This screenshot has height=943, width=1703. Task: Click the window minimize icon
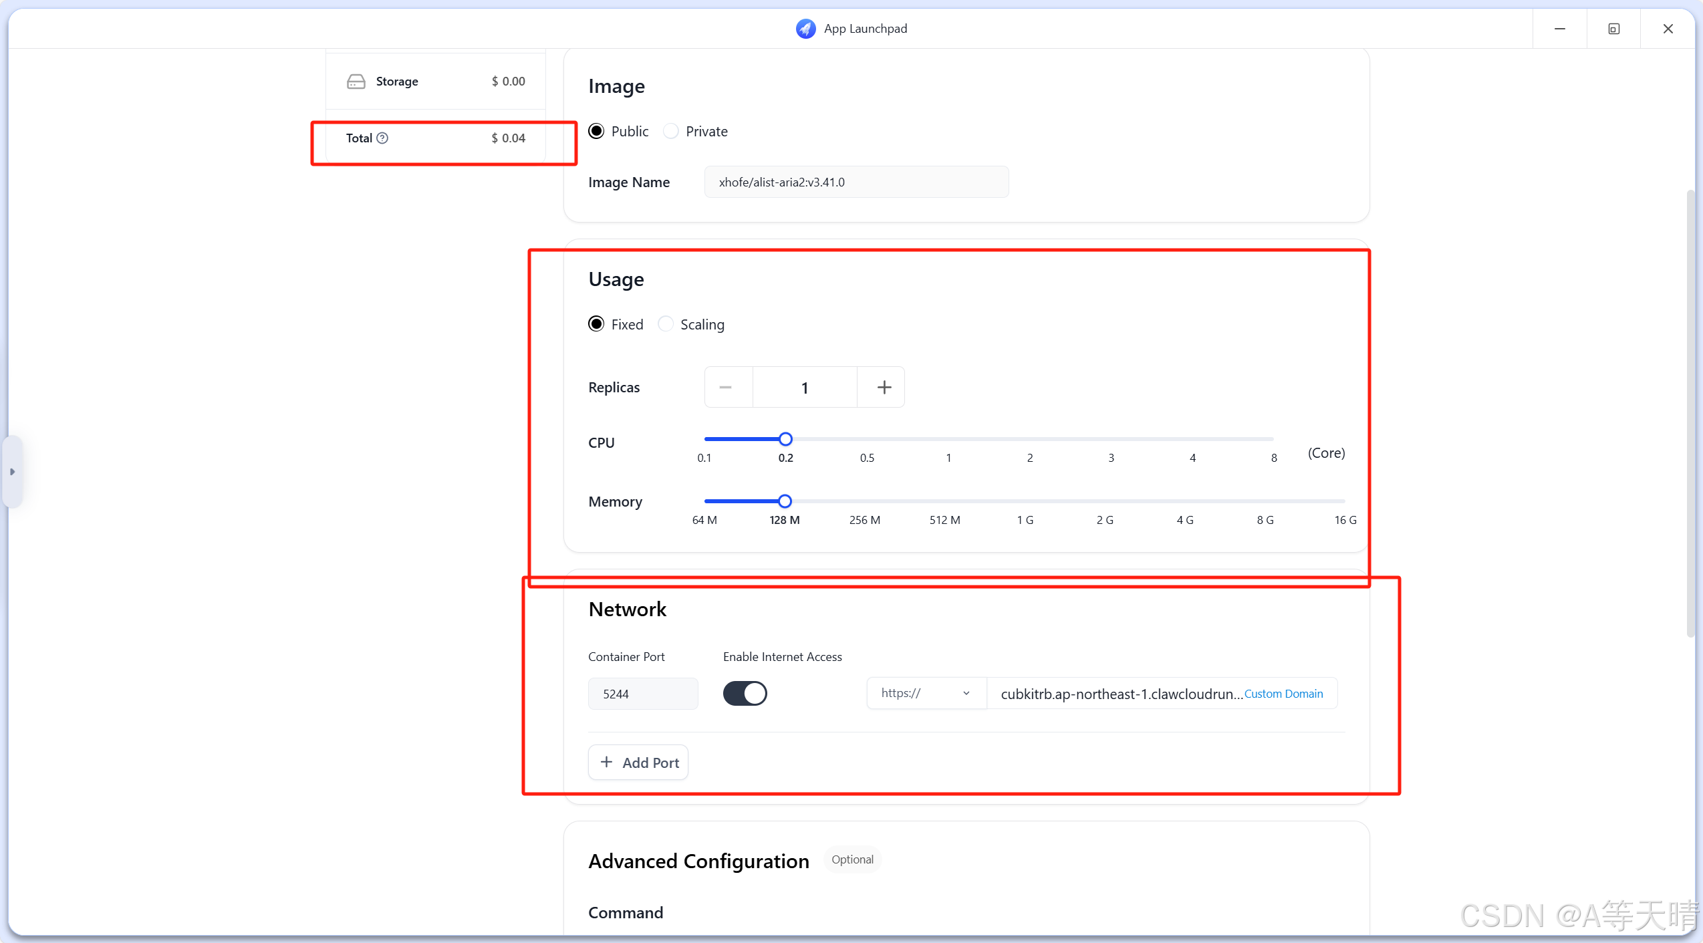pos(1560,29)
